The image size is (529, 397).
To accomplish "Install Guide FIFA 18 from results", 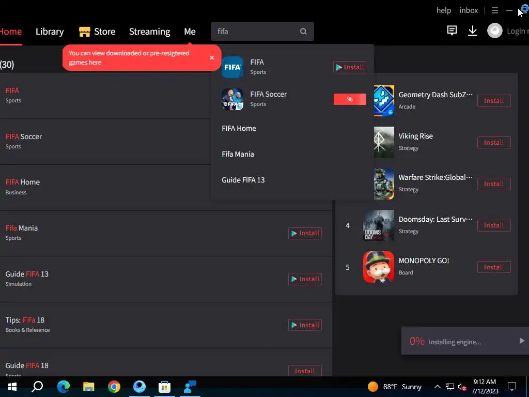I will 305,371.
